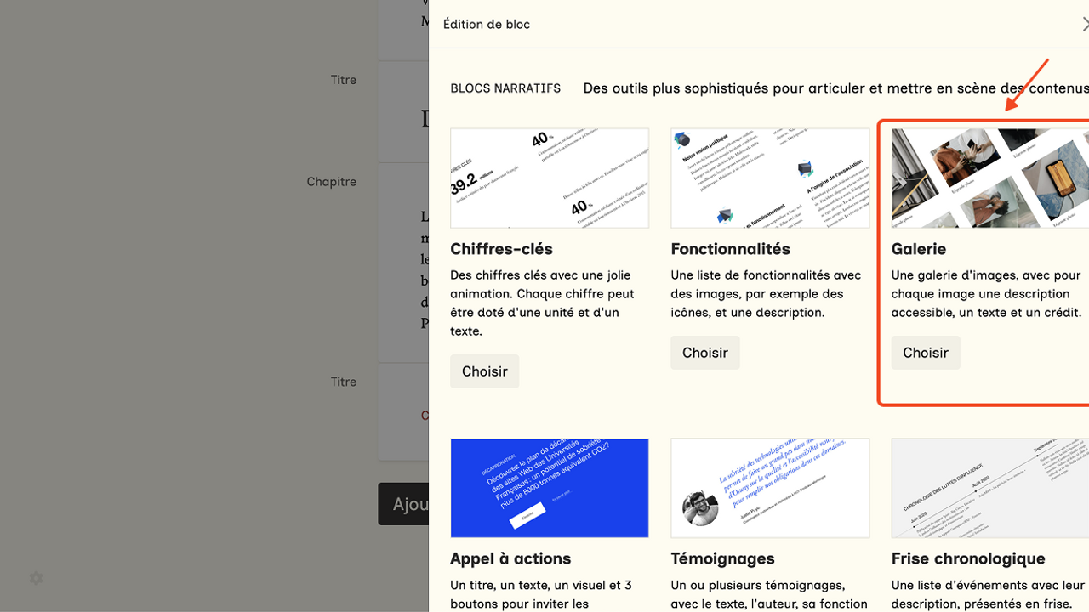The width and height of the screenshot is (1089, 612).
Task: Click the Fonctionnalités block title
Action: pyautogui.click(x=730, y=249)
